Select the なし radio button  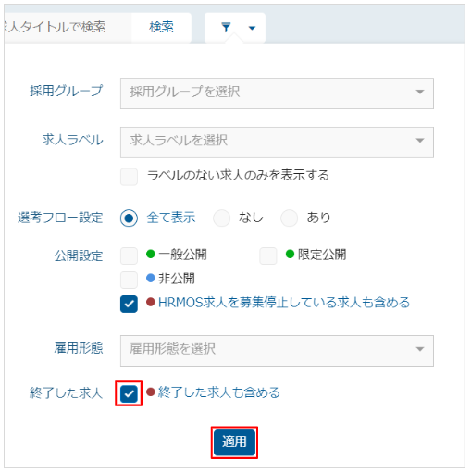point(221,218)
